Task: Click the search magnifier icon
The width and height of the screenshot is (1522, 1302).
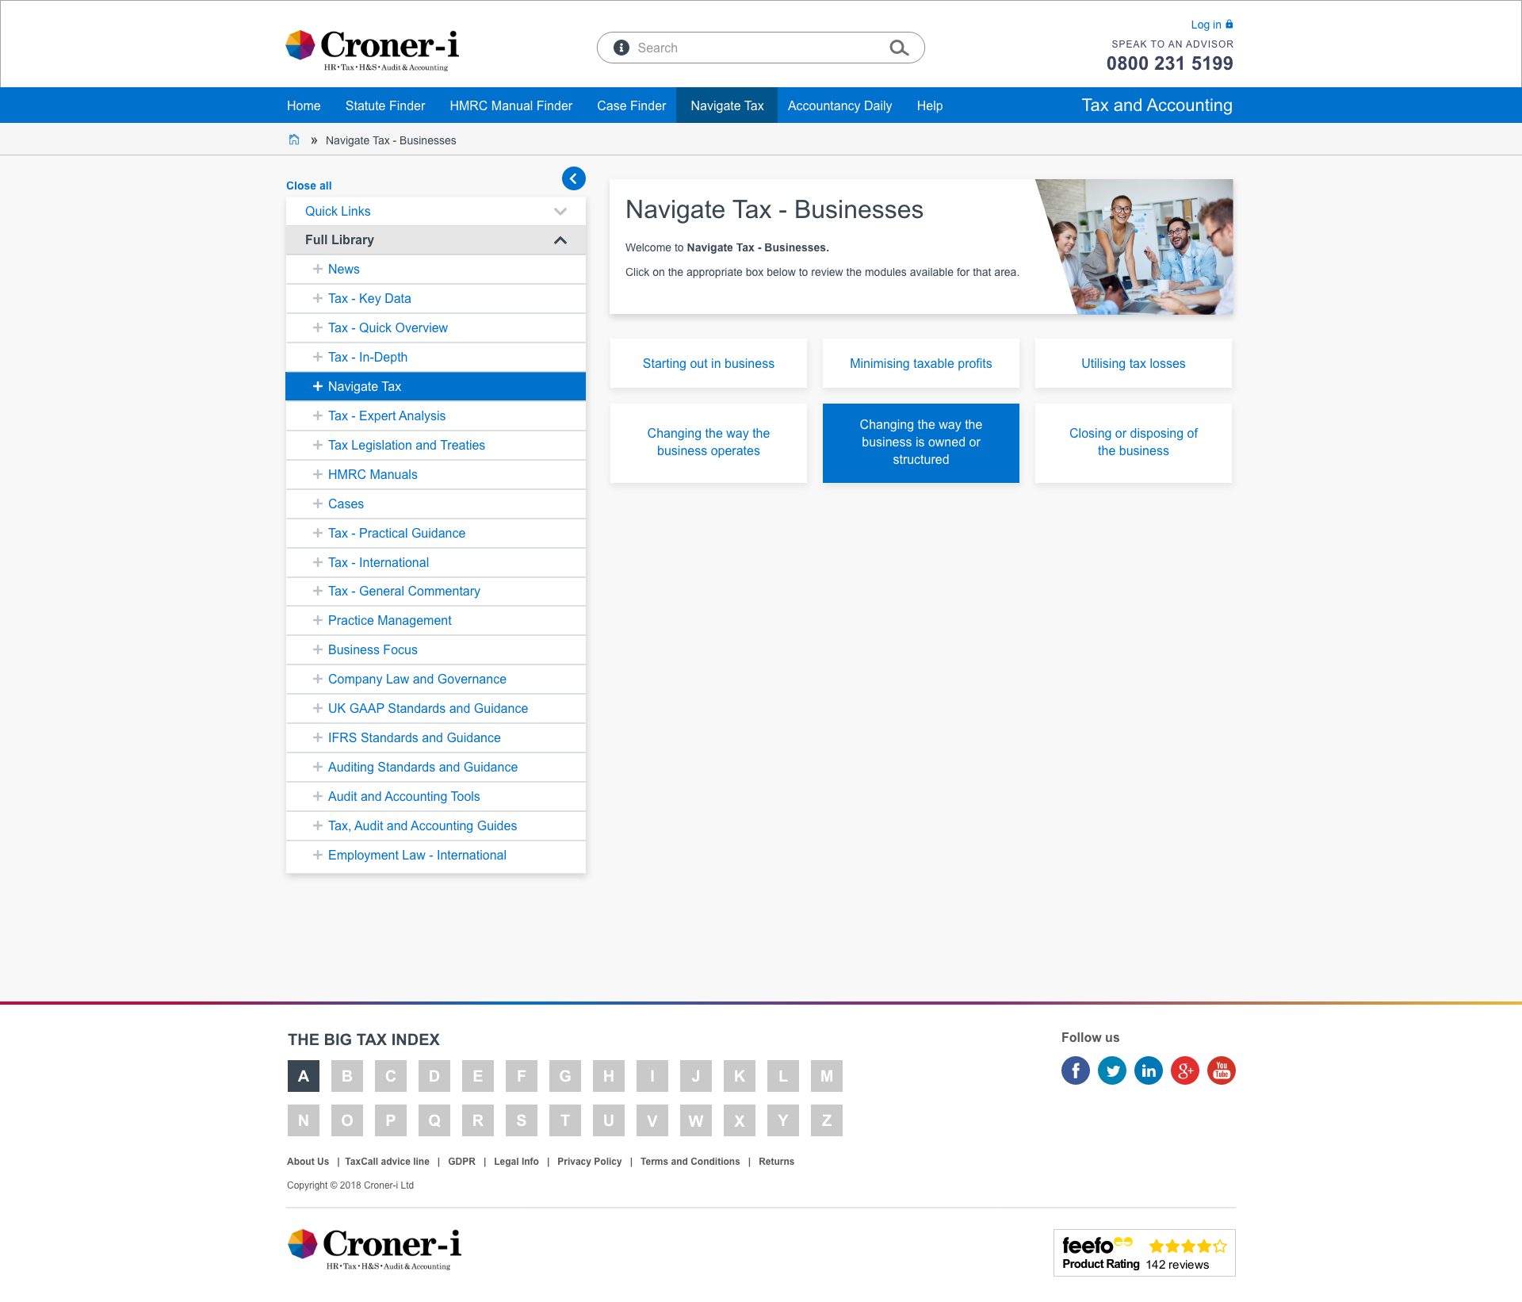Action: [x=898, y=48]
